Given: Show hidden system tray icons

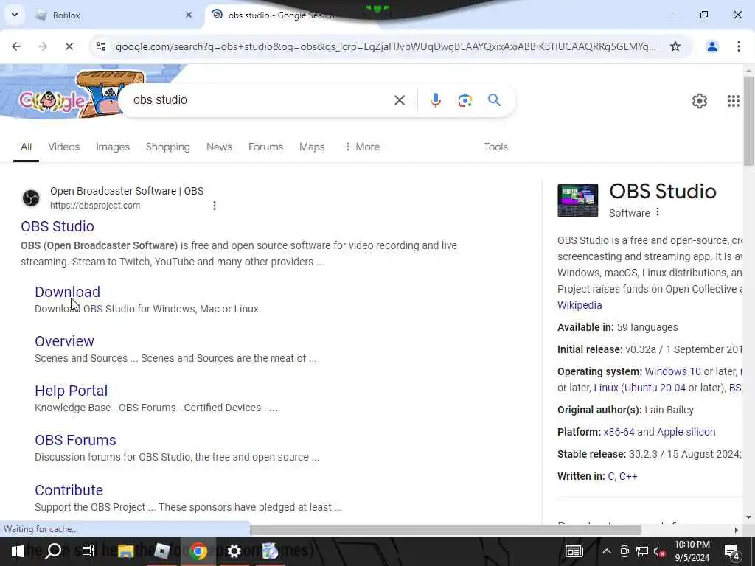Looking at the screenshot, I should pos(607,551).
